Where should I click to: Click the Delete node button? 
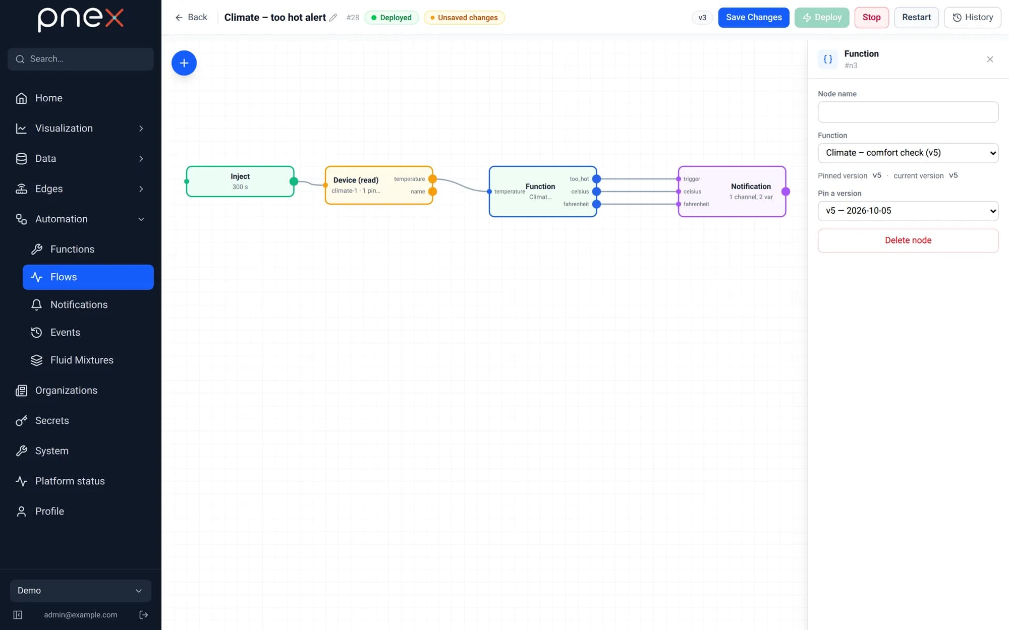tap(908, 240)
